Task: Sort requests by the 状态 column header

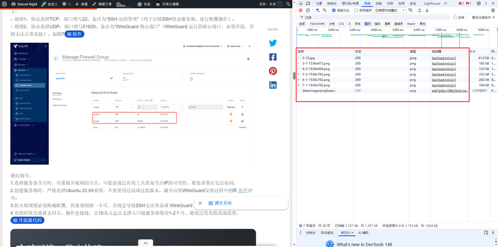Action: pos(381,51)
